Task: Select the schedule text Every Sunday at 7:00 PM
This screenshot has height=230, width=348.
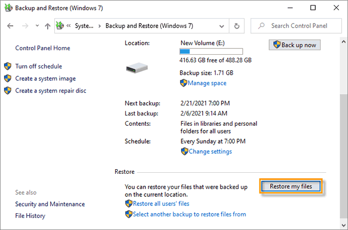Action: pos(213,142)
